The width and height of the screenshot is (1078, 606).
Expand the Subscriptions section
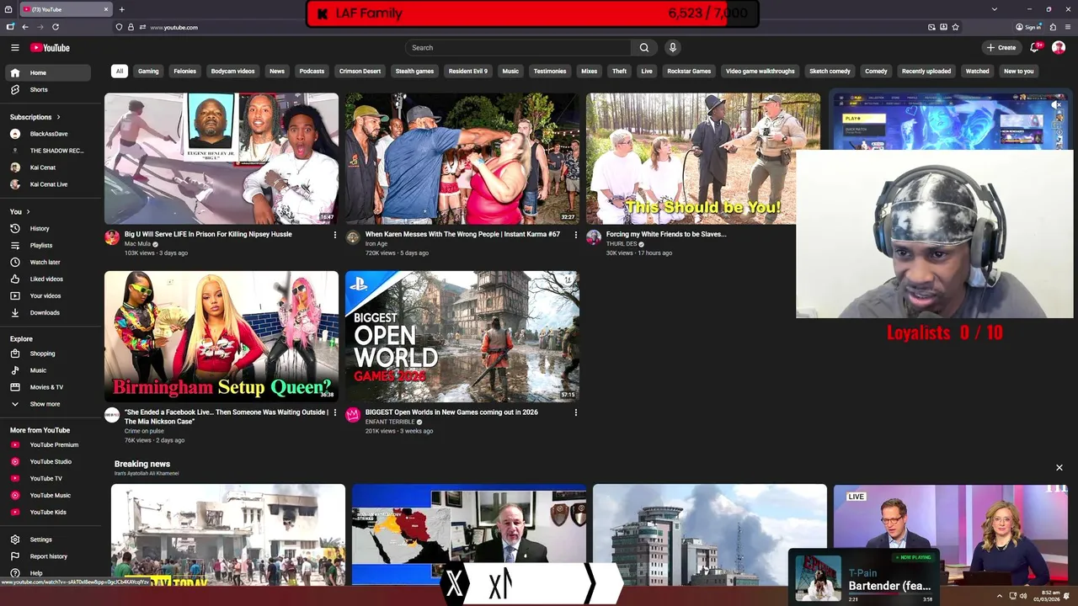pos(35,117)
